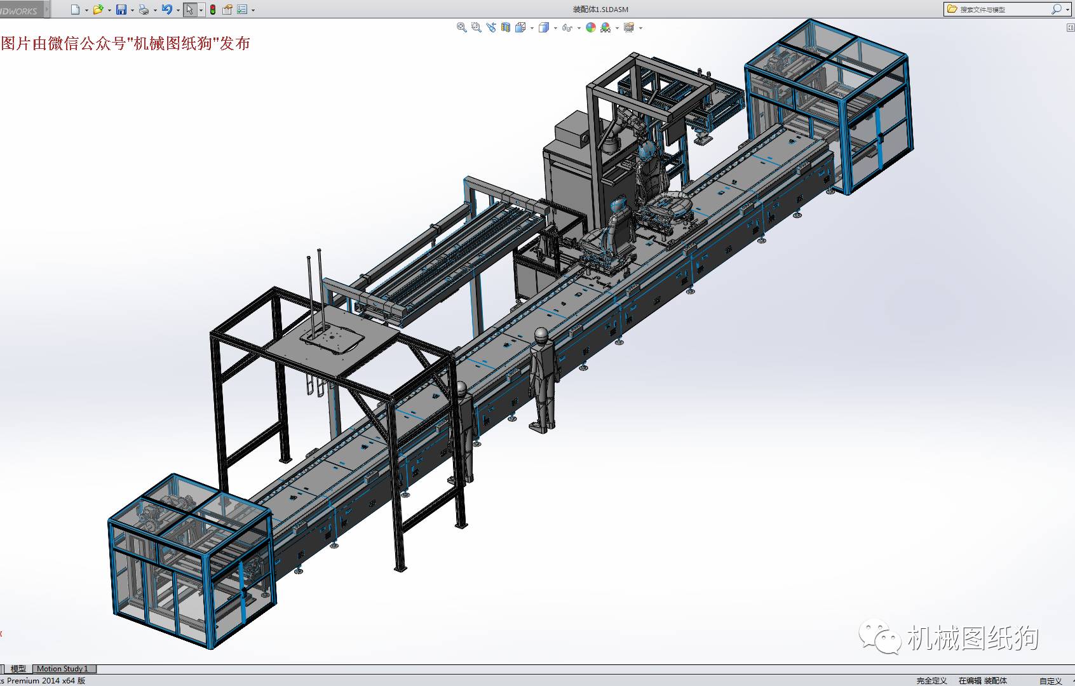This screenshot has height=686, width=1075.
Task: Click the Undo arrow icon
Action: pyautogui.click(x=167, y=10)
